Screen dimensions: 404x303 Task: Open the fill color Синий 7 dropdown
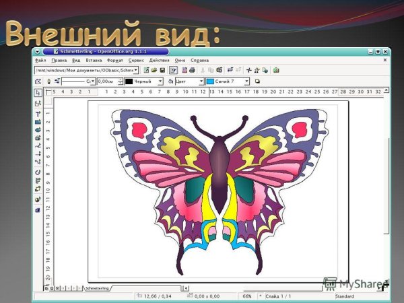click(247, 81)
